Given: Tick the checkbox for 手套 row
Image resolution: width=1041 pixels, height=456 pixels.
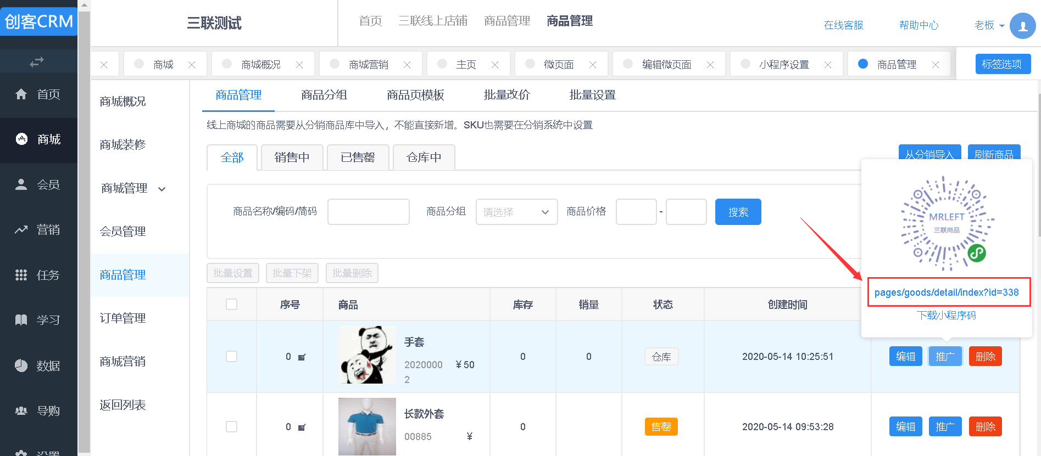Looking at the screenshot, I should pos(232,357).
